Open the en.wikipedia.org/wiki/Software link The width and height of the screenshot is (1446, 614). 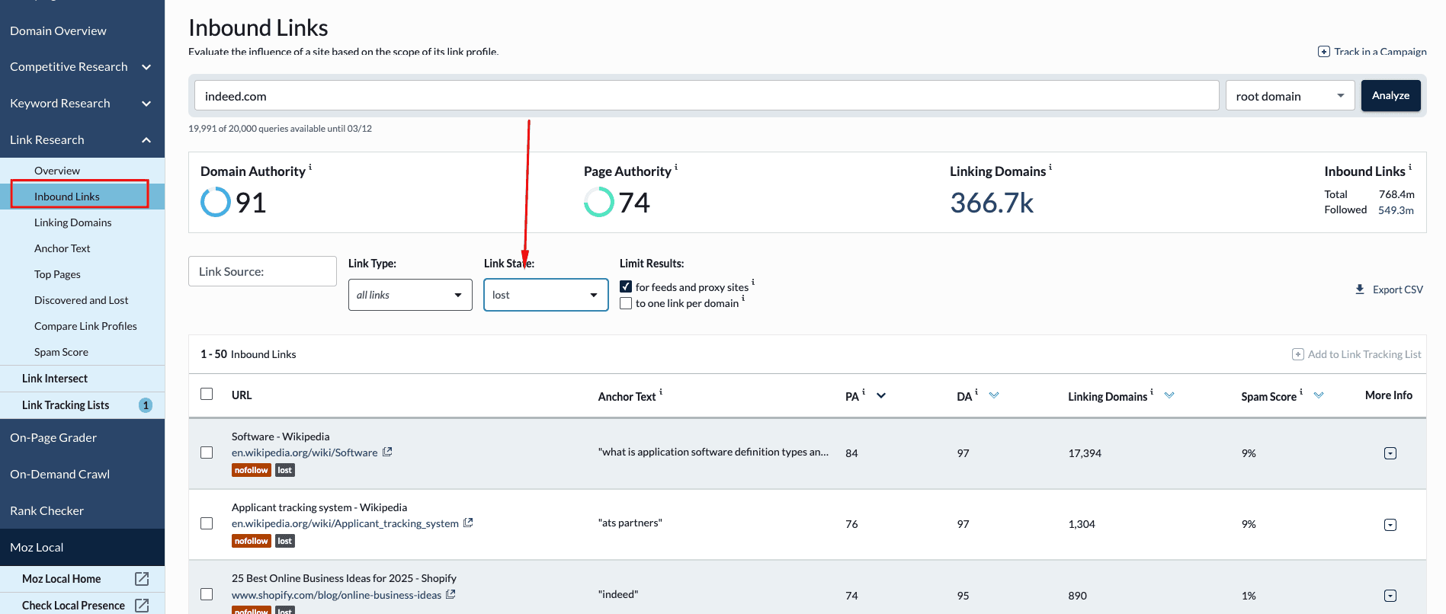pos(304,453)
